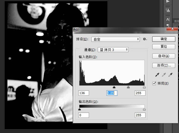Open 选项 options dialog
179x133 pixels.
point(164,65)
